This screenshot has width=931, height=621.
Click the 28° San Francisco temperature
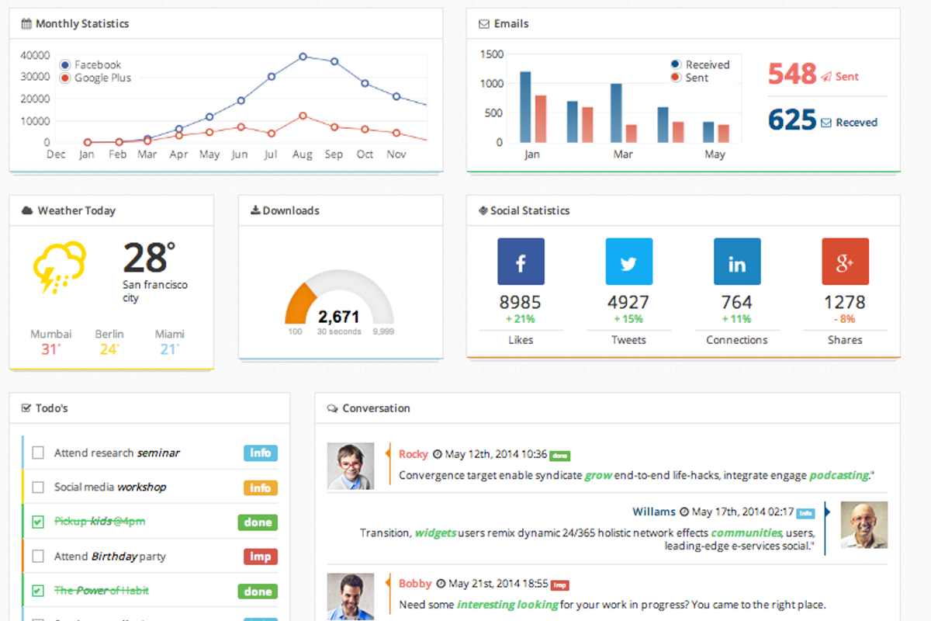pyautogui.click(x=149, y=258)
